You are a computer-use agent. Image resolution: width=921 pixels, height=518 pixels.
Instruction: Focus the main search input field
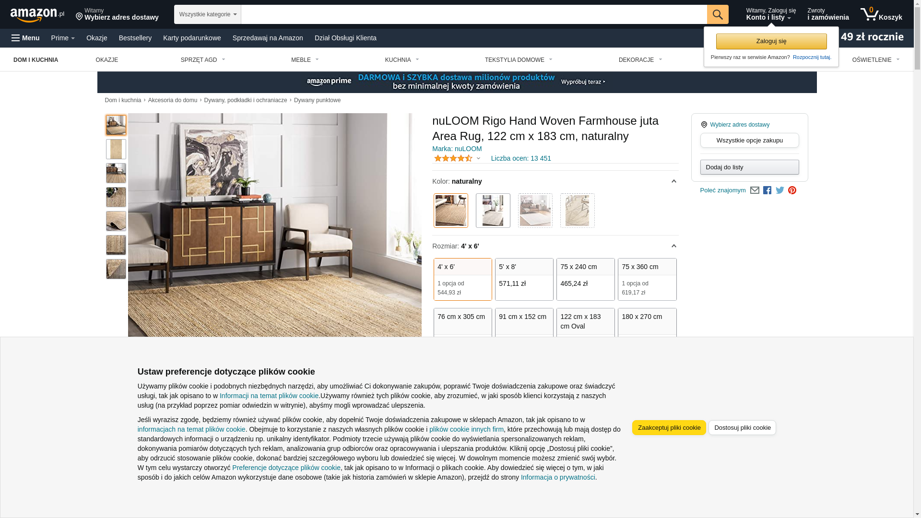coord(473,14)
